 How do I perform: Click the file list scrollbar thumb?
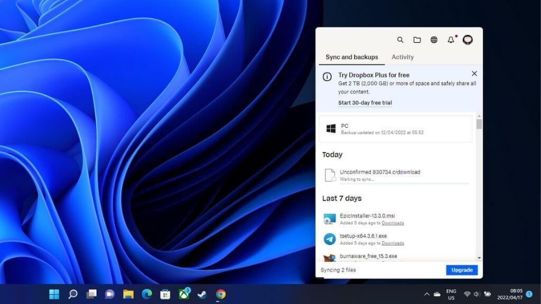click(479, 124)
